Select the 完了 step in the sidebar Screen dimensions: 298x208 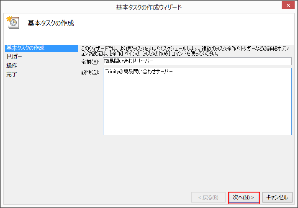click(x=12, y=74)
